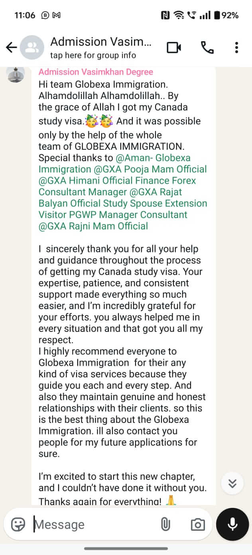Open the camera from message bar
The height and width of the screenshot is (555, 252).
pos(198,524)
